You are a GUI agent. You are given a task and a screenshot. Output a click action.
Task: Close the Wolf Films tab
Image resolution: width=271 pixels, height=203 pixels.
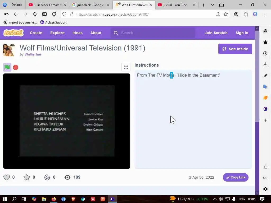click(151, 5)
